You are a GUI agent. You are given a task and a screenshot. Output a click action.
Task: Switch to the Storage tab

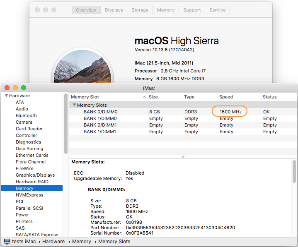(x=140, y=10)
